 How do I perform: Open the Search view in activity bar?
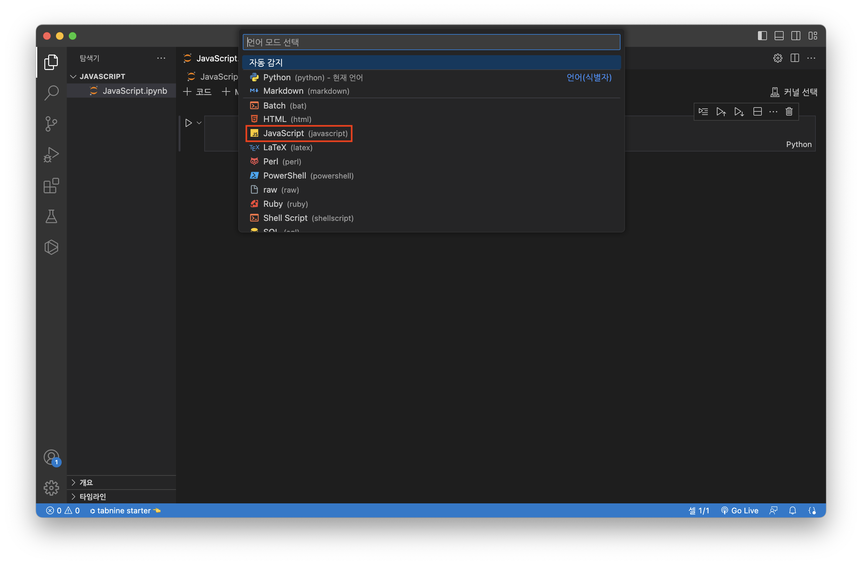(51, 93)
